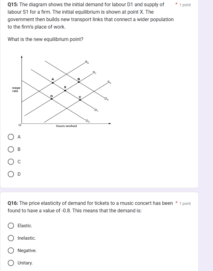Click point C on the S3 curve
This screenshot has height=271, width=213.
[80, 100]
